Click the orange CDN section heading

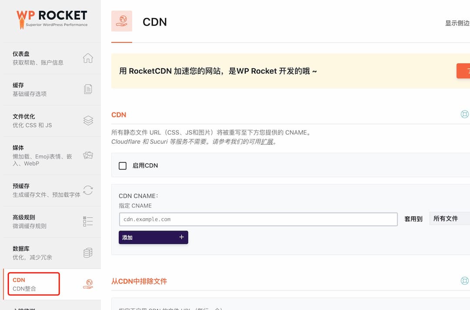point(119,115)
